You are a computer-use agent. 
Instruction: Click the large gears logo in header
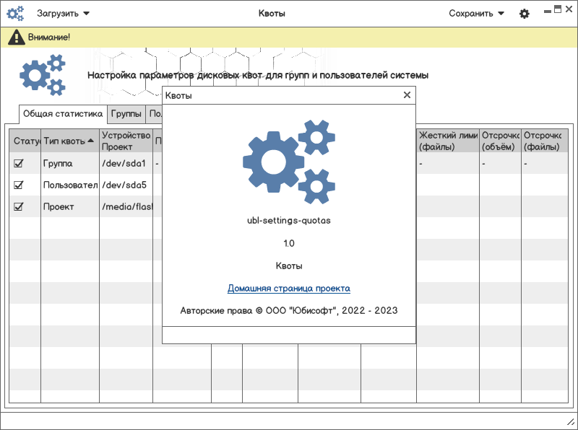(43, 75)
